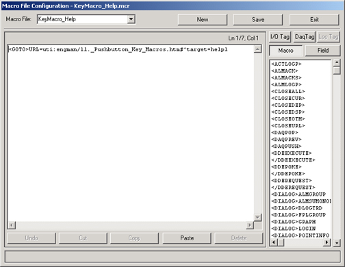Select <CLOSEALL> in the macro list

pyautogui.click(x=288, y=92)
